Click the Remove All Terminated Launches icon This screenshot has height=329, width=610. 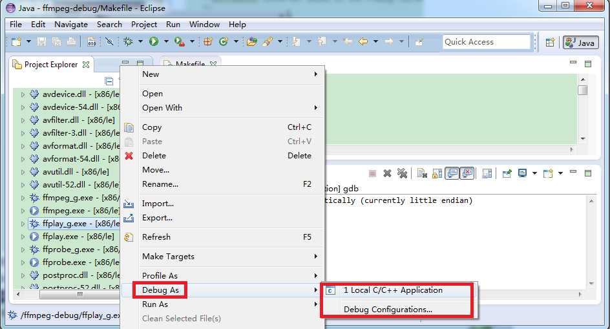(402, 173)
